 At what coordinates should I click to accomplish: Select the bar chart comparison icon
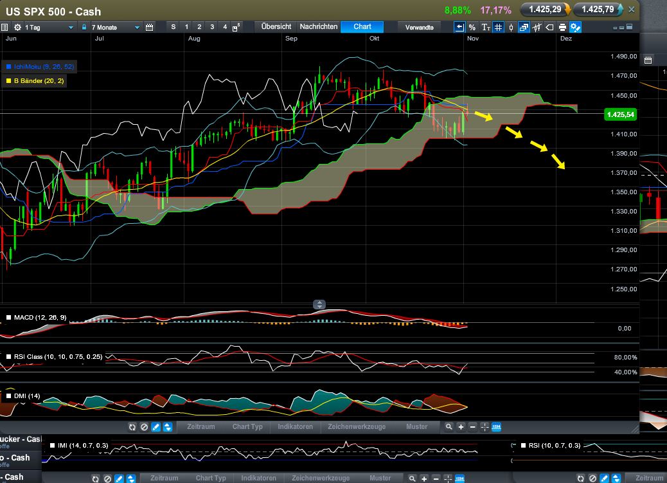coord(537,27)
